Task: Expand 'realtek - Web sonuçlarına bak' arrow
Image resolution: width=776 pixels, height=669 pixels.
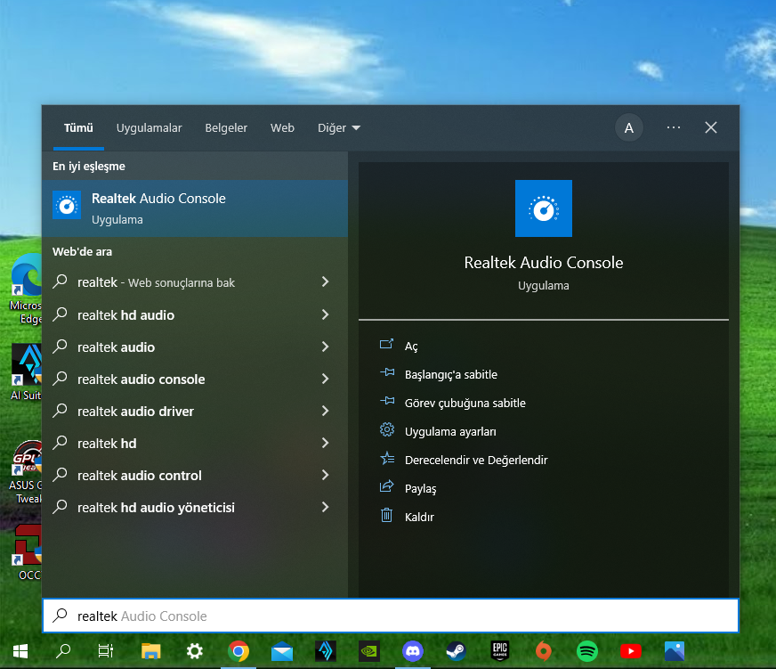Action: [x=325, y=282]
